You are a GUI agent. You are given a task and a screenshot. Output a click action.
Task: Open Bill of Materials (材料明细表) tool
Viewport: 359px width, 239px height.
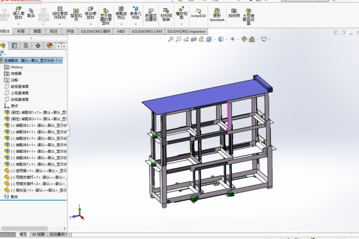(x=166, y=11)
